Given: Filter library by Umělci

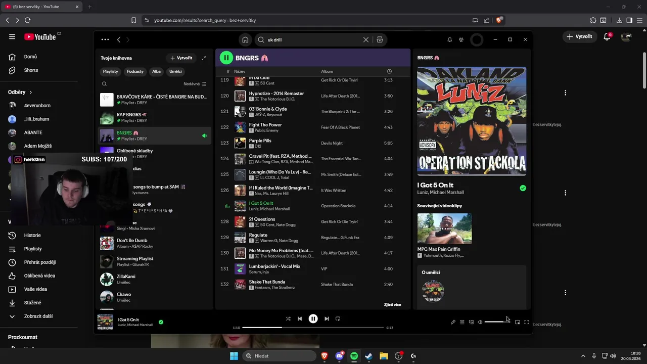Looking at the screenshot, I should 175,71.
